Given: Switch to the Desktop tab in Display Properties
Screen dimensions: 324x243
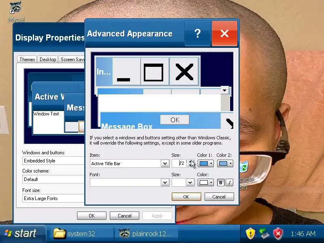Looking at the screenshot, I should (x=48, y=60).
